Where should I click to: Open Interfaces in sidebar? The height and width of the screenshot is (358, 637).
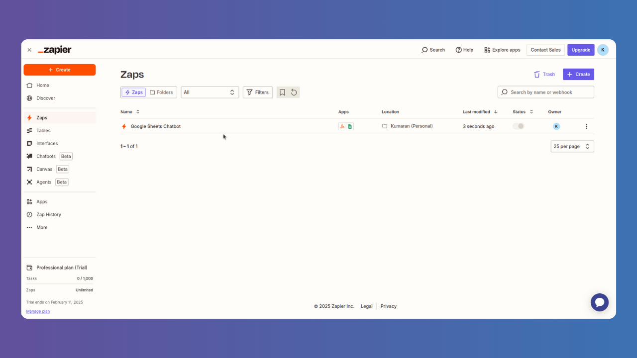point(60,143)
